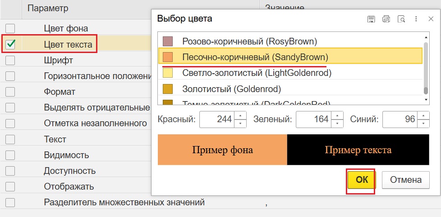Image resolution: width=441 pixels, height=217 pixels.
Task: Click the save icon in color dialog
Action: point(371,19)
